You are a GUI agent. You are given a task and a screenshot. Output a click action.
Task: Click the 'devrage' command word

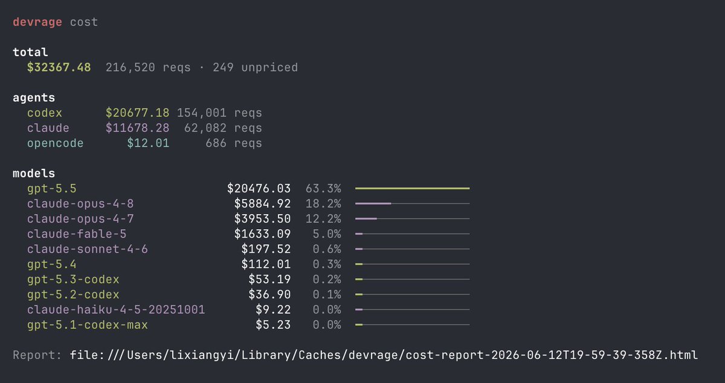coord(37,22)
